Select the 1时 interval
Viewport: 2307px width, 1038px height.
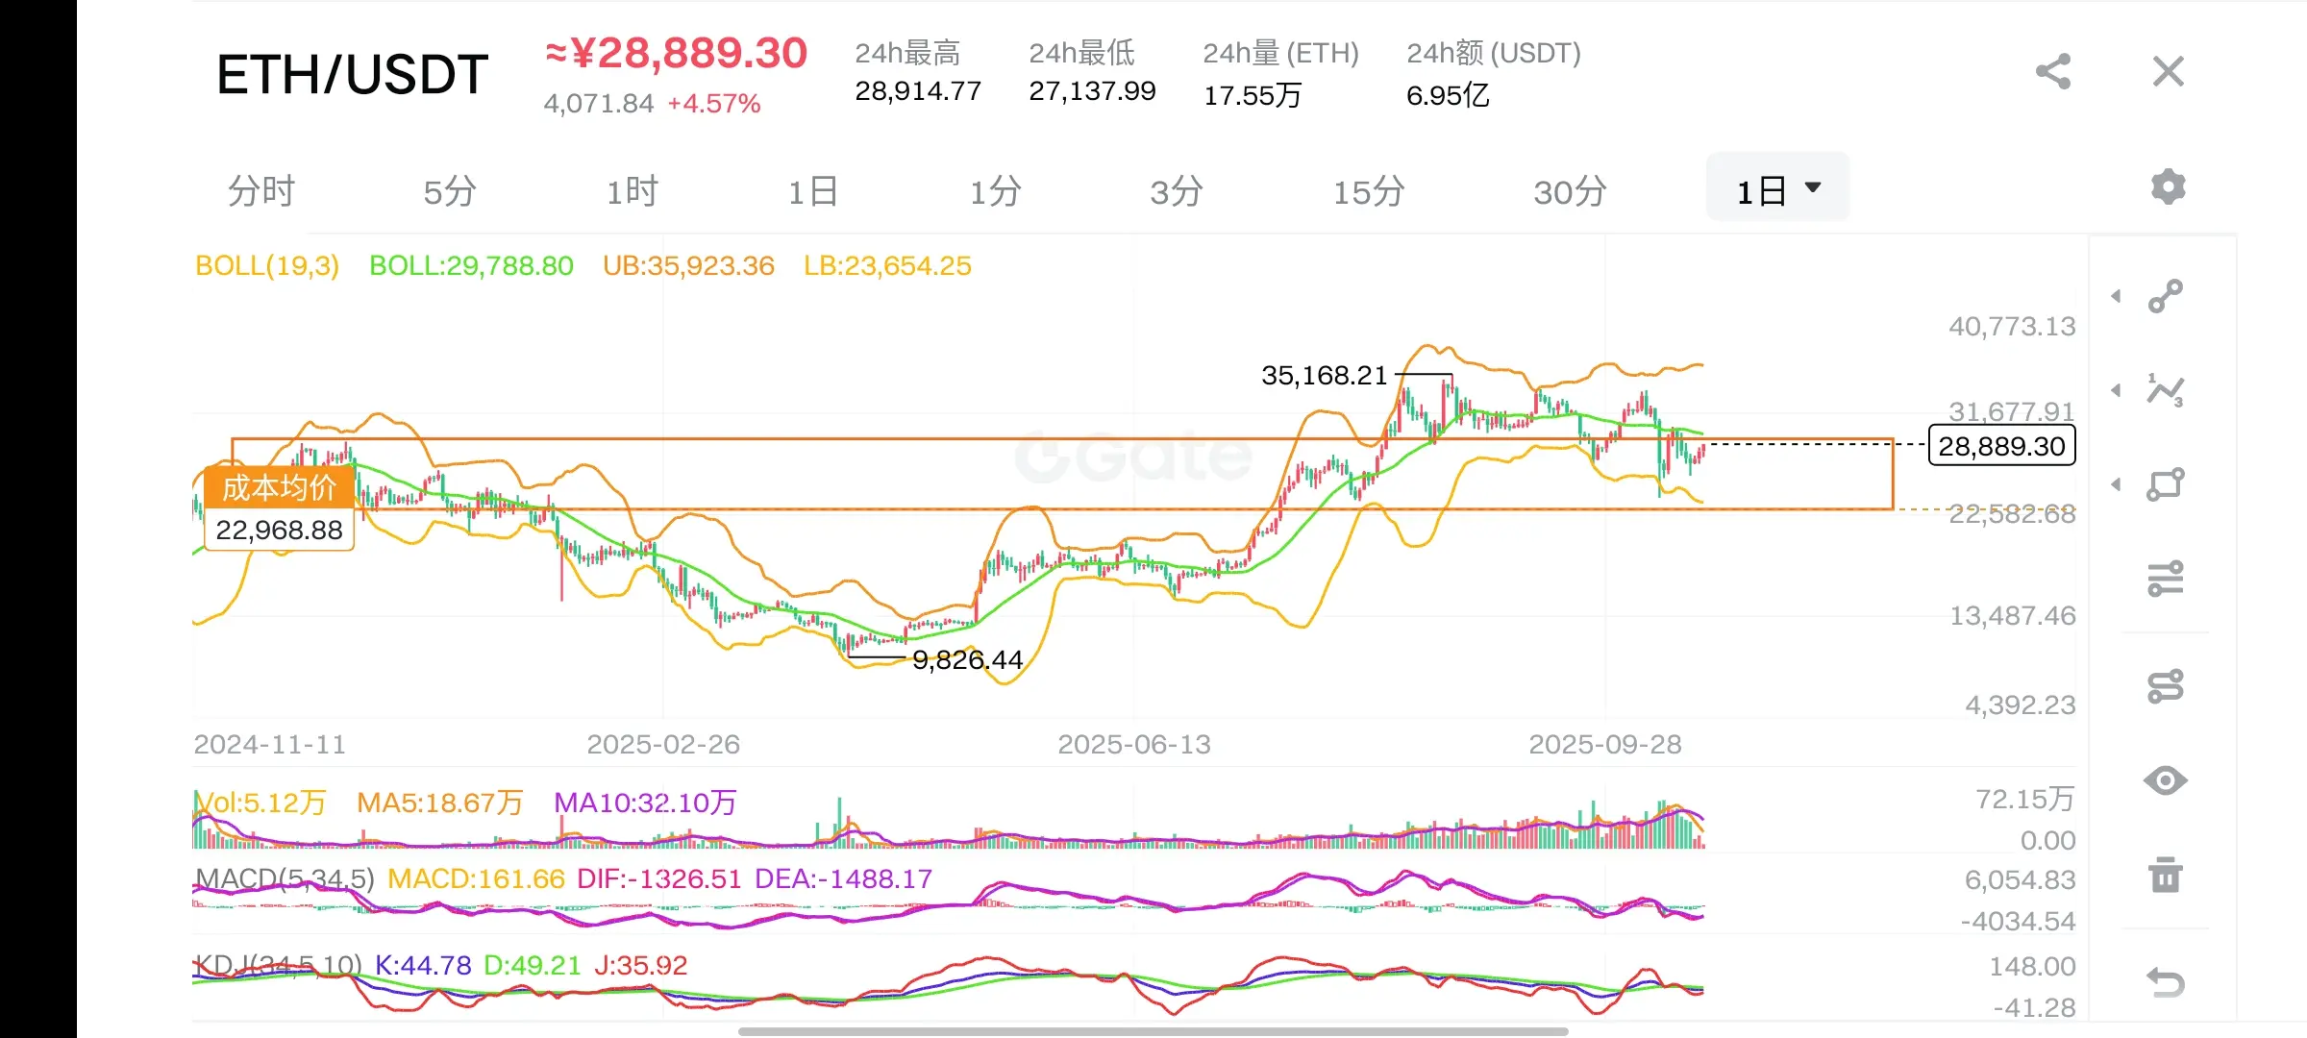632,192
